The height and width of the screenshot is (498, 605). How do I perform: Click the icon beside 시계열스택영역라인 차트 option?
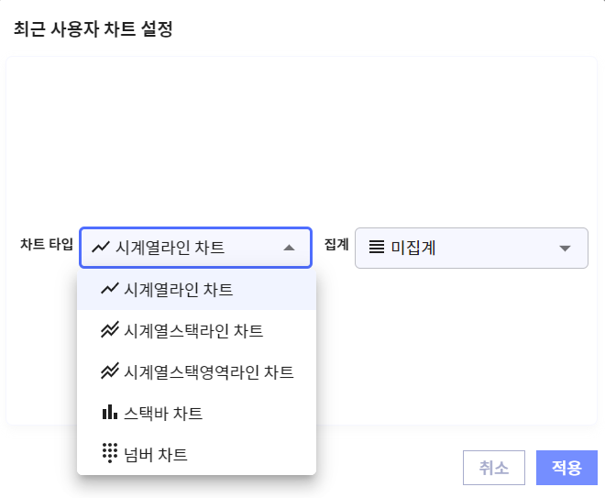pyautogui.click(x=110, y=371)
